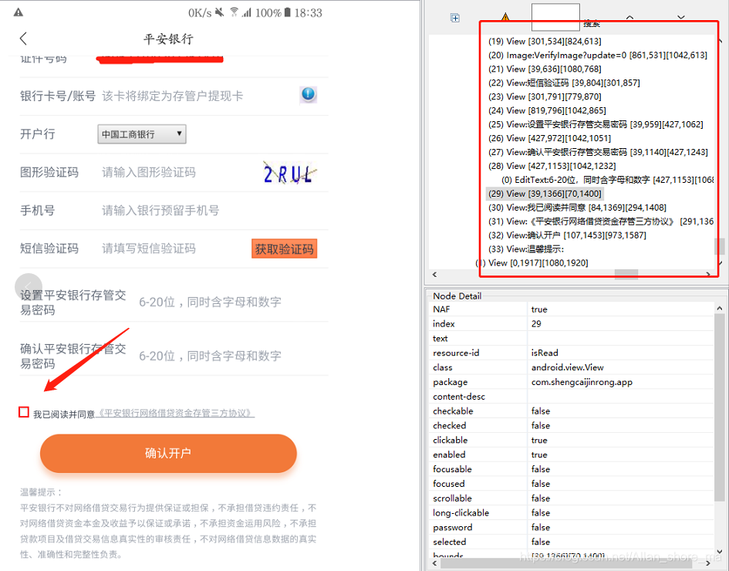Open the 开户行 bank dropdown
This screenshot has height=571, width=729.
click(x=142, y=134)
